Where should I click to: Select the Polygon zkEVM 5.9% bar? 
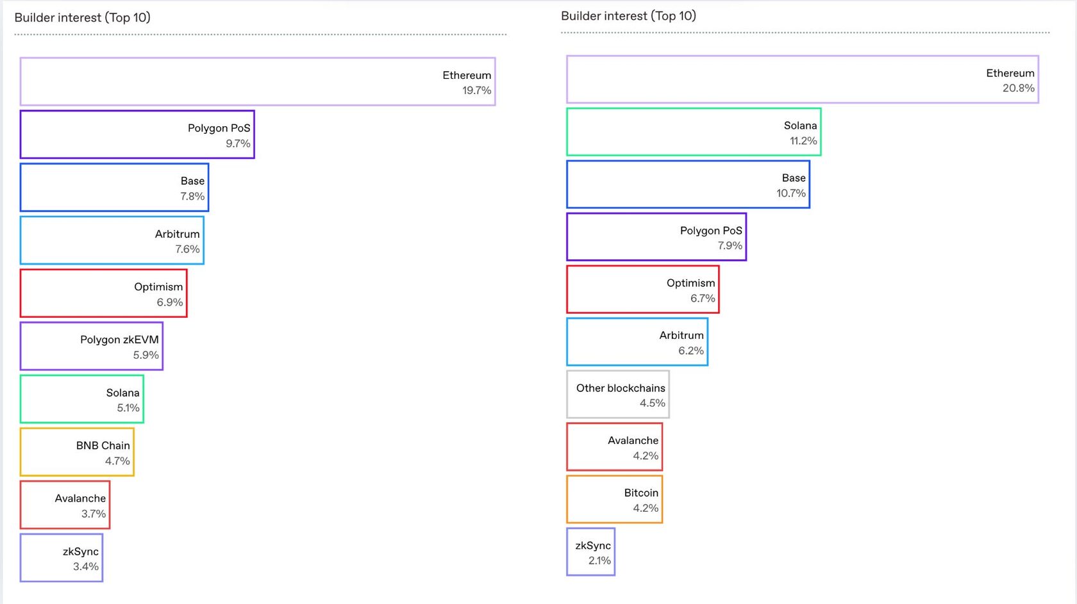[92, 347]
